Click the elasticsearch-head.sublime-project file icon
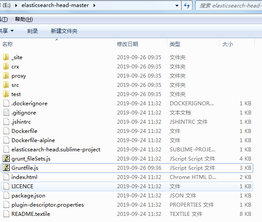The width and height of the screenshot is (262, 222). pyautogui.click(x=6, y=149)
